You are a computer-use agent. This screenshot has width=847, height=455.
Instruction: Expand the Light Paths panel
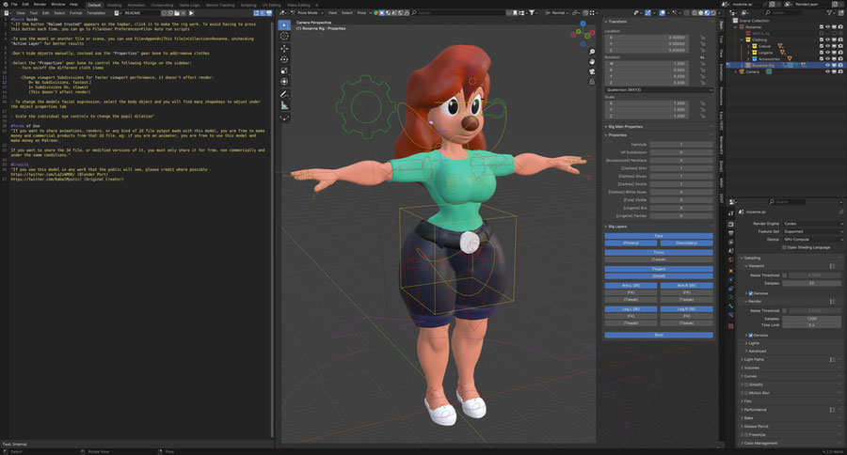754,359
